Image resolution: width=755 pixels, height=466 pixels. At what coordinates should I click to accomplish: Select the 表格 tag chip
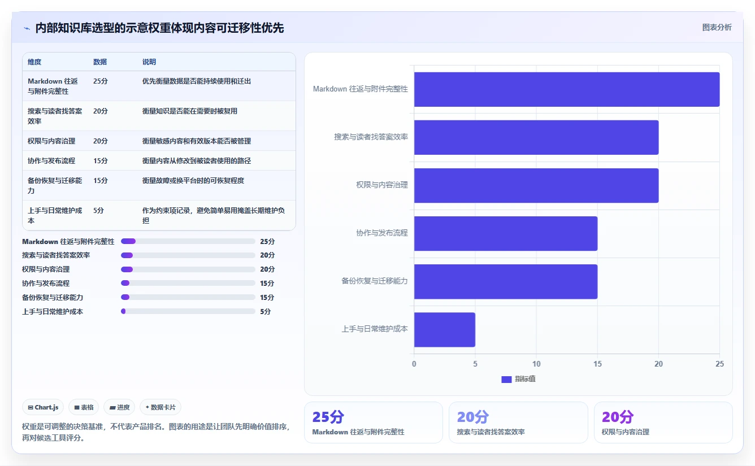[84, 407]
